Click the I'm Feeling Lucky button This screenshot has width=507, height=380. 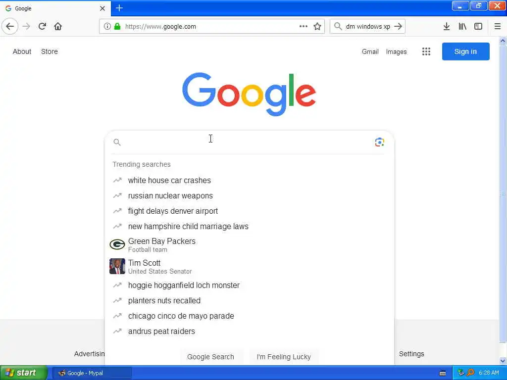click(x=284, y=357)
